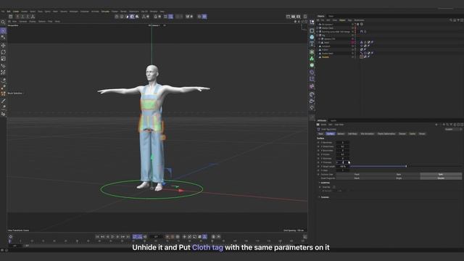Screen dimensions: 464x261
Task: Select the Rotate tool in left toolbar
Action: click(x=3, y=52)
